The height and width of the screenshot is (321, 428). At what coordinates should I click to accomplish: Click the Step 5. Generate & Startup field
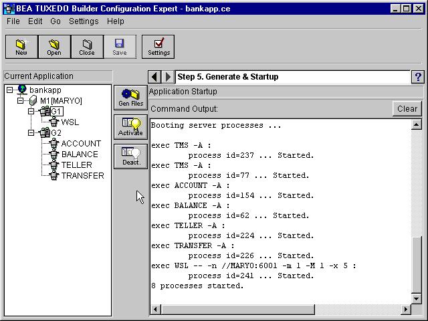coord(292,77)
